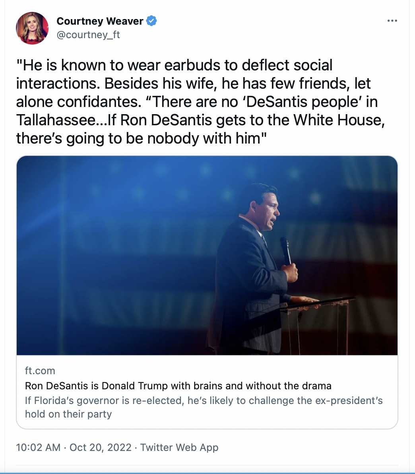The image size is (415, 474).
Task: Click the microphone in the article photo
Action: point(285,251)
